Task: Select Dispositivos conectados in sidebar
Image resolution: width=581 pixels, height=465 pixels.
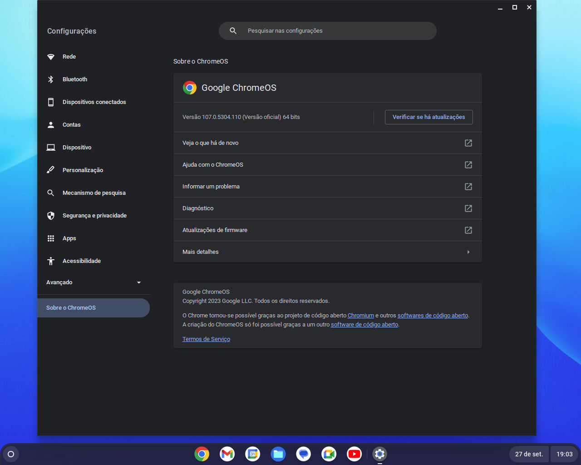Action: [94, 102]
